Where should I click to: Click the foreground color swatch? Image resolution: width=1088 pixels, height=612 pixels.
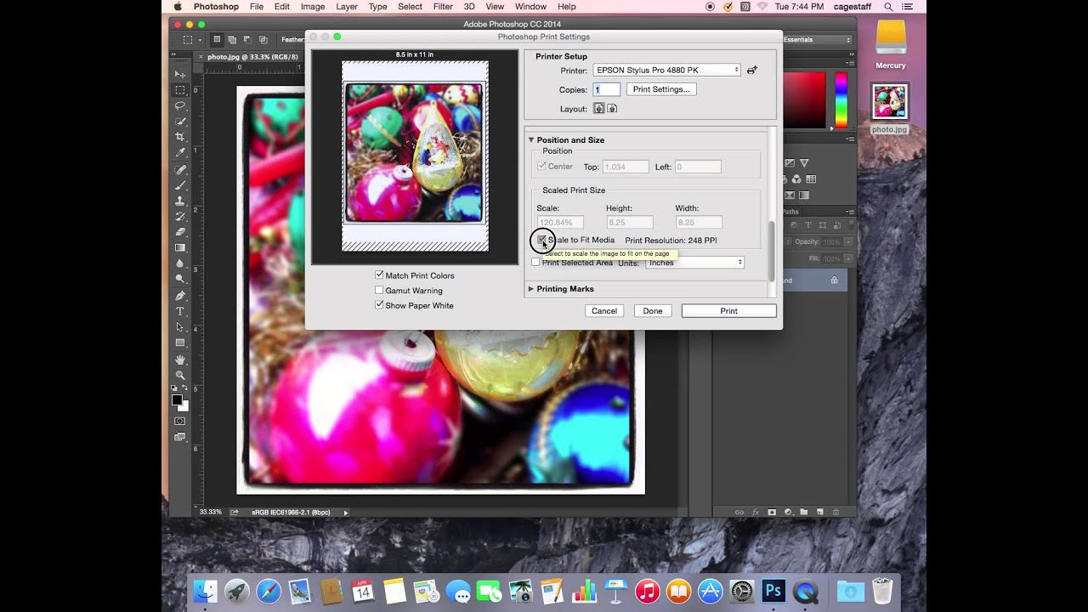coord(177,399)
